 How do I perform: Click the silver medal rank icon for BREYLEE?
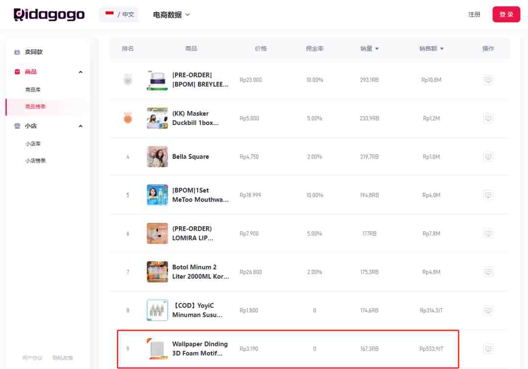point(128,80)
